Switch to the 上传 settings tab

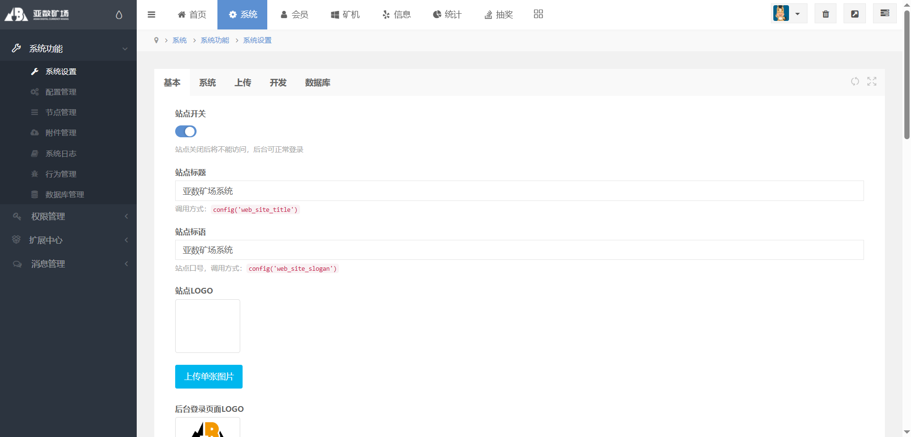243,83
